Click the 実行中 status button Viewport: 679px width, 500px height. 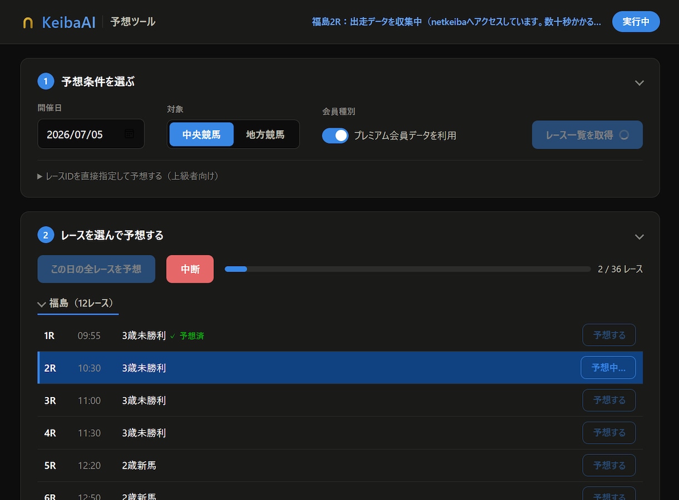(x=636, y=22)
